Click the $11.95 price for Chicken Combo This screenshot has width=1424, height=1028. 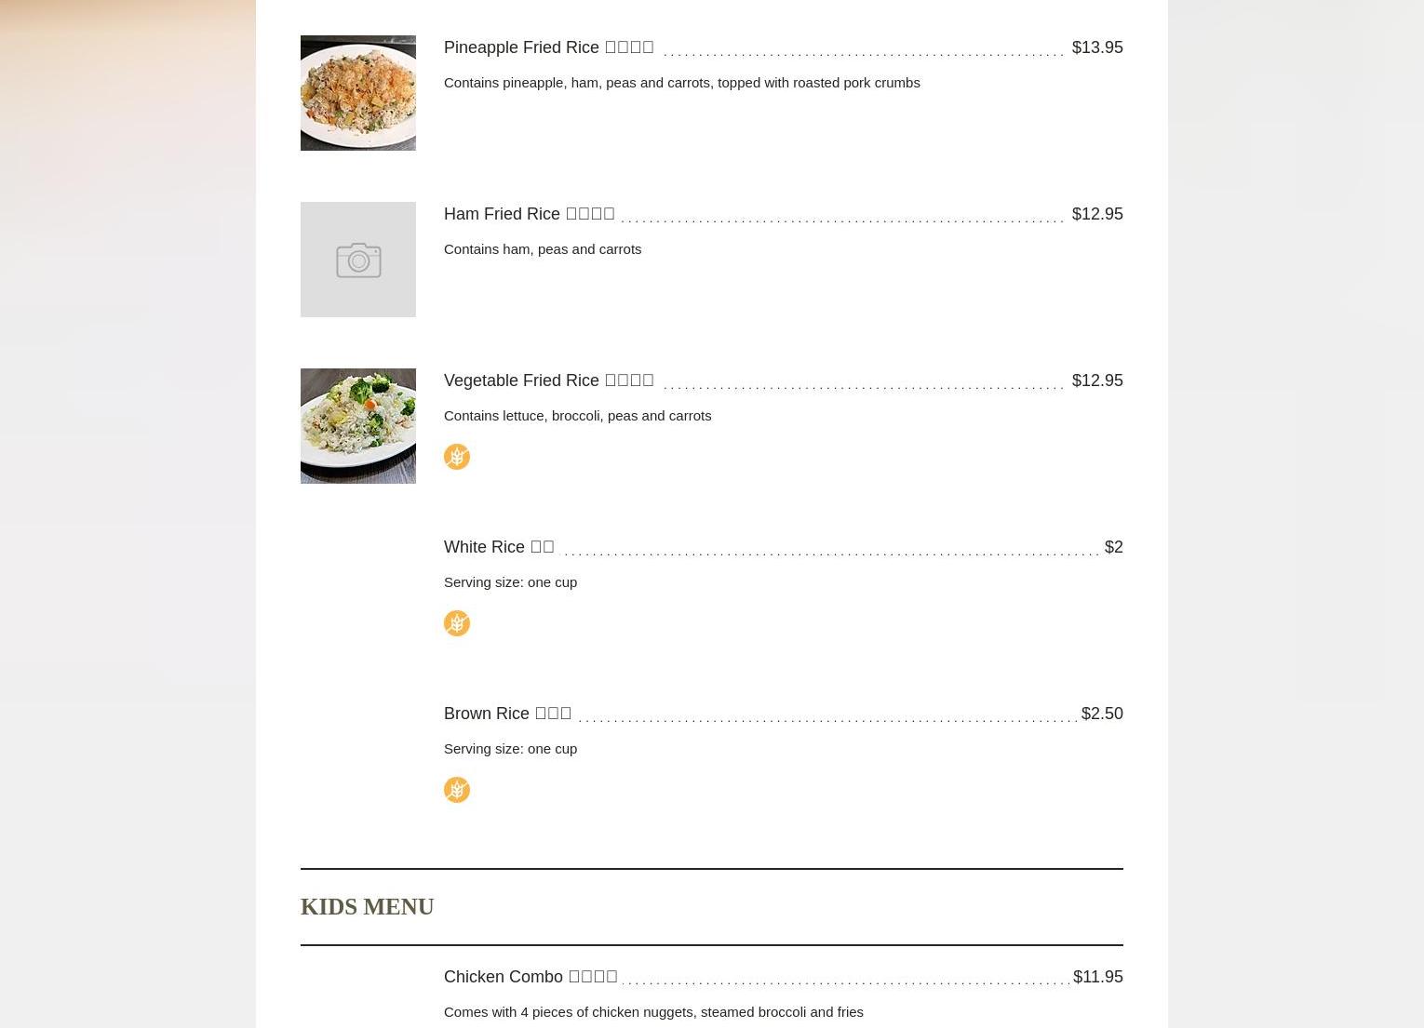coord(1098,977)
